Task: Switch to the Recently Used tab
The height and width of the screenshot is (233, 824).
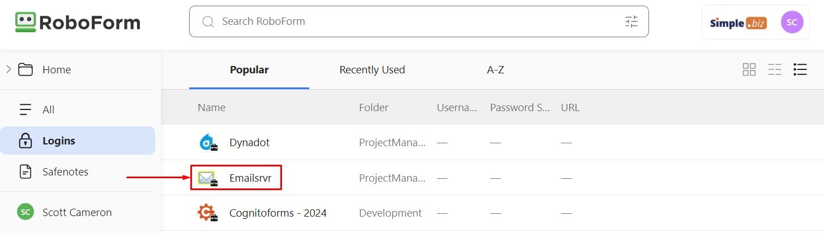Action: (x=372, y=70)
